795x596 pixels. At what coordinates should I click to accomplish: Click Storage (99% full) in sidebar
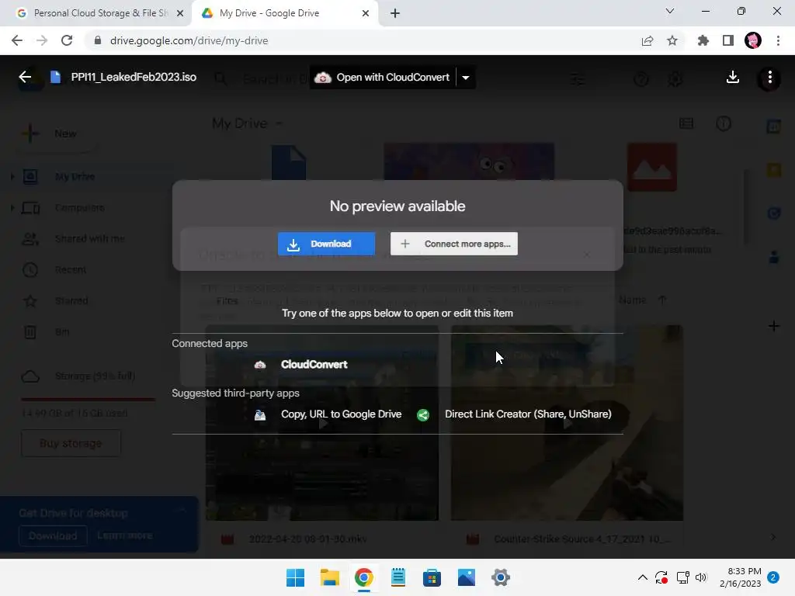click(95, 376)
